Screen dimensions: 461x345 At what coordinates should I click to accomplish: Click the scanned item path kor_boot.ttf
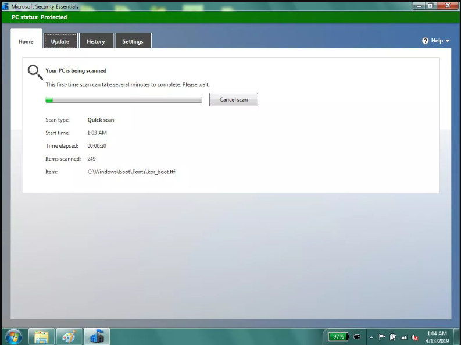click(x=131, y=172)
